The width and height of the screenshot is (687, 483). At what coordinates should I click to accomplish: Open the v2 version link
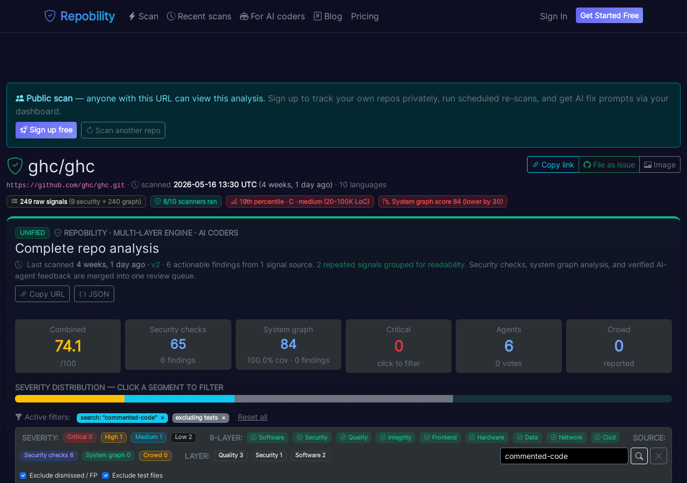pos(156,265)
